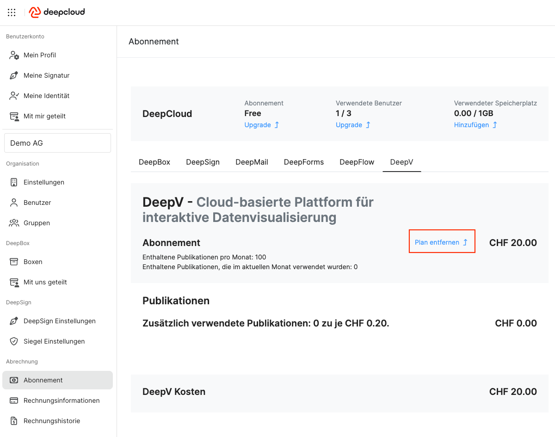This screenshot has height=437, width=555.
Task: Open Siegel Einstellungen
Action: coord(54,341)
